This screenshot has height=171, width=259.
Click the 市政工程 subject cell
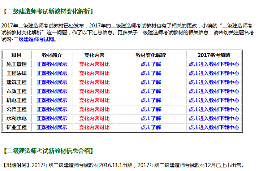point(16,91)
